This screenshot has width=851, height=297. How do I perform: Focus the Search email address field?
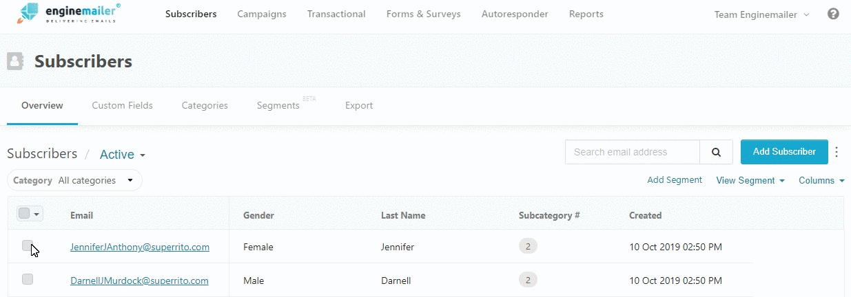tap(633, 152)
